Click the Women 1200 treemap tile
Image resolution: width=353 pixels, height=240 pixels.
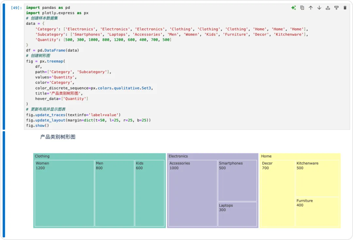pos(64,193)
